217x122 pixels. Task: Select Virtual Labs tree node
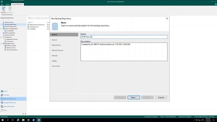pyautogui.click(x=10, y=41)
